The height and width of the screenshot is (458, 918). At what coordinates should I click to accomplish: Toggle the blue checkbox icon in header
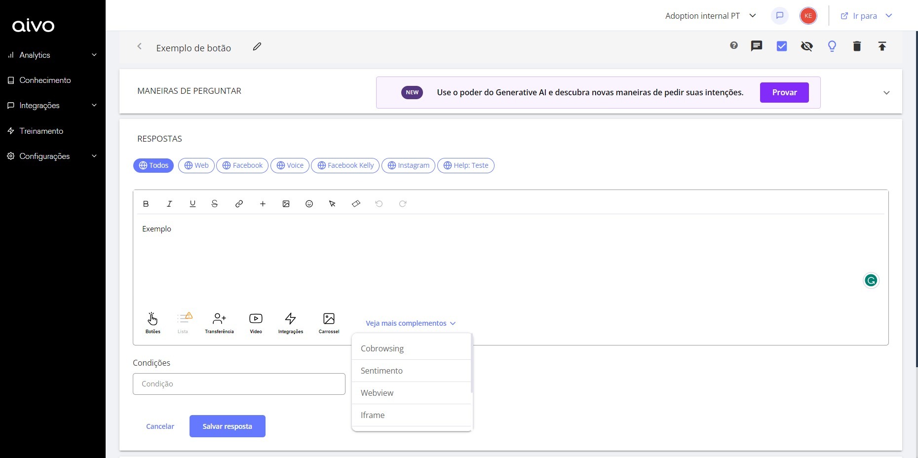pos(782,46)
